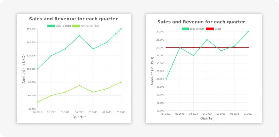Image resolution: width=279 pixels, height=137 pixels.
Task: Click the 115,000 y-axis tick label
Action: pyautogui.click(x=160, y=55)
